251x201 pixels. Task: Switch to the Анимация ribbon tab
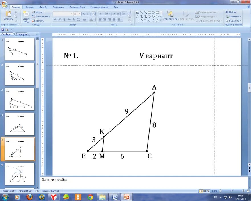58,7
